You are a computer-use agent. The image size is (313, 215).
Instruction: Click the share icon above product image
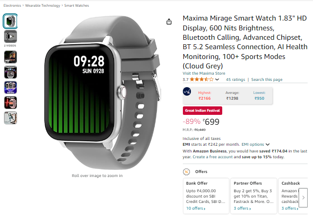click(169, 21)
